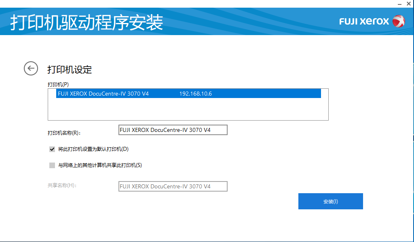Click the 打印机设定 page heading

point(70,69)
